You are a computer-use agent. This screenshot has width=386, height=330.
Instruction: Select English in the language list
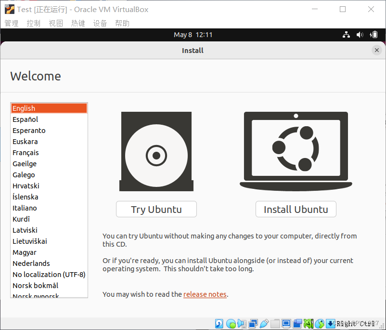tap(49, 108)
